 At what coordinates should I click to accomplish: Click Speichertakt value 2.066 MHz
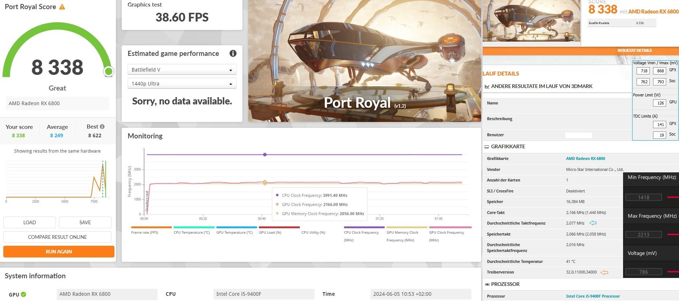(x=586, y=234)
